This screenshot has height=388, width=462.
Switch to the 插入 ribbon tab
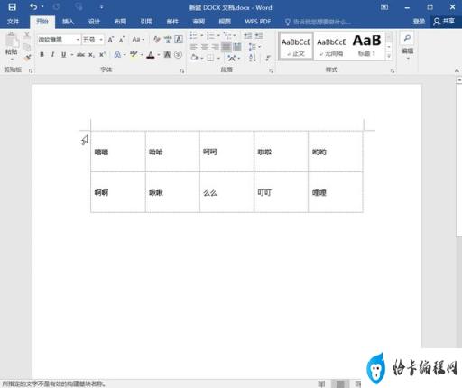coord(68,22)
